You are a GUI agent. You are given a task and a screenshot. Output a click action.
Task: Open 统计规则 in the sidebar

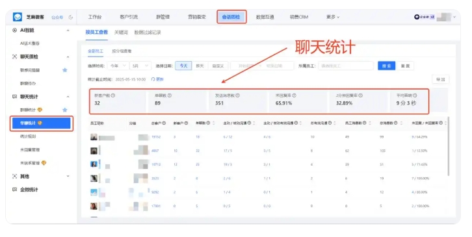(28, 136)
